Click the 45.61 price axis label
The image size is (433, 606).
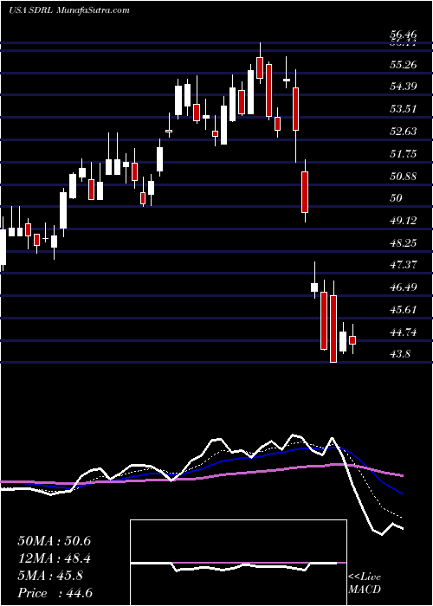[x=404, y=310]
